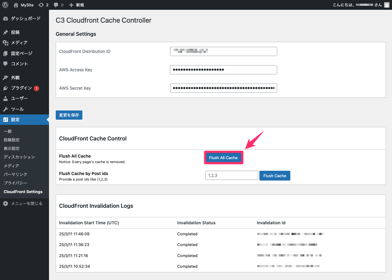Click log time 25/3/11 11:36:23

74,245
